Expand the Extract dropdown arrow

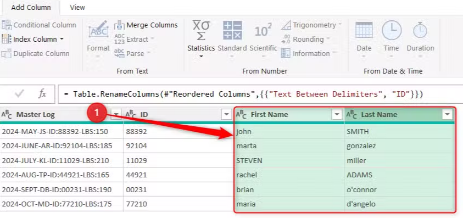(152, 38)
